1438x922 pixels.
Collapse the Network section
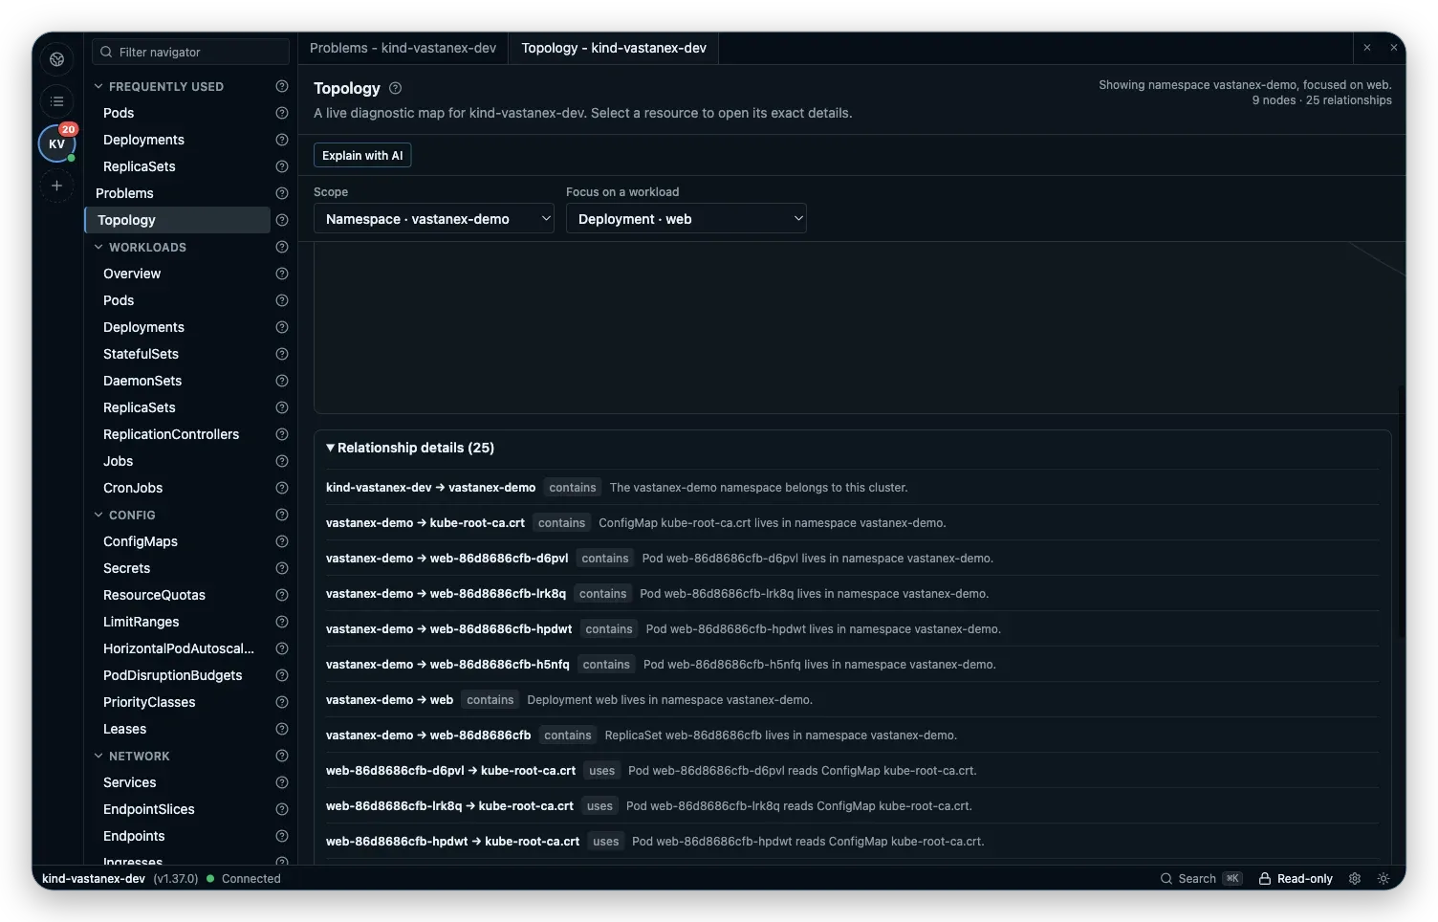[x=98, y=756]
